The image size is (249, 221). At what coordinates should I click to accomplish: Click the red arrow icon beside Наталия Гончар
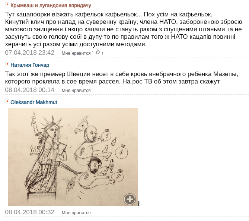tap(7, 64)
